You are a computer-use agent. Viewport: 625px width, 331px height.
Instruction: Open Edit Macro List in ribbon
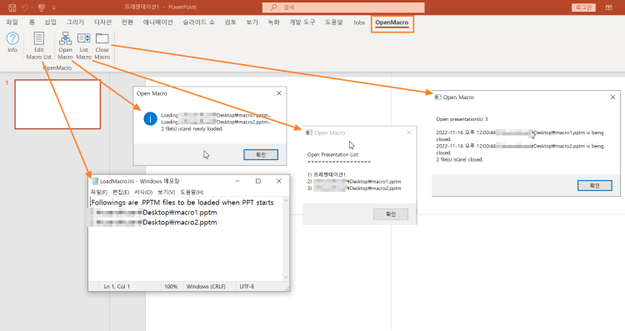click(x=38, y=46)
